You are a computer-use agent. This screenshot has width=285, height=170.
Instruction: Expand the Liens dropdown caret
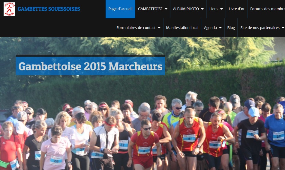222,9
